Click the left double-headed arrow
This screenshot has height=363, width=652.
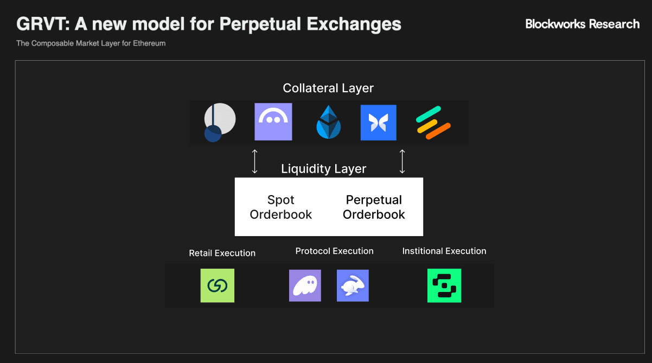click(x=255, y=161)
